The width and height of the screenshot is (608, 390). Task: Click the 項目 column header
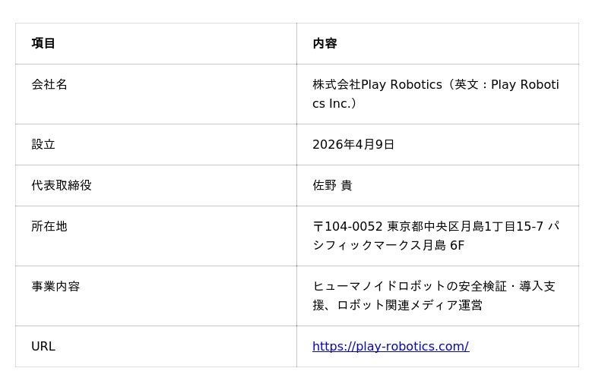(x=43, y=43)
